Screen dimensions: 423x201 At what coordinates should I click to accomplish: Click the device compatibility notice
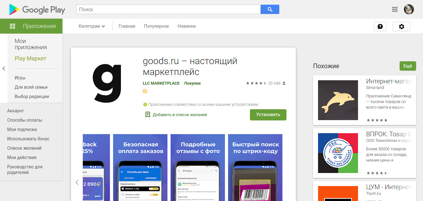pos(201,105)
